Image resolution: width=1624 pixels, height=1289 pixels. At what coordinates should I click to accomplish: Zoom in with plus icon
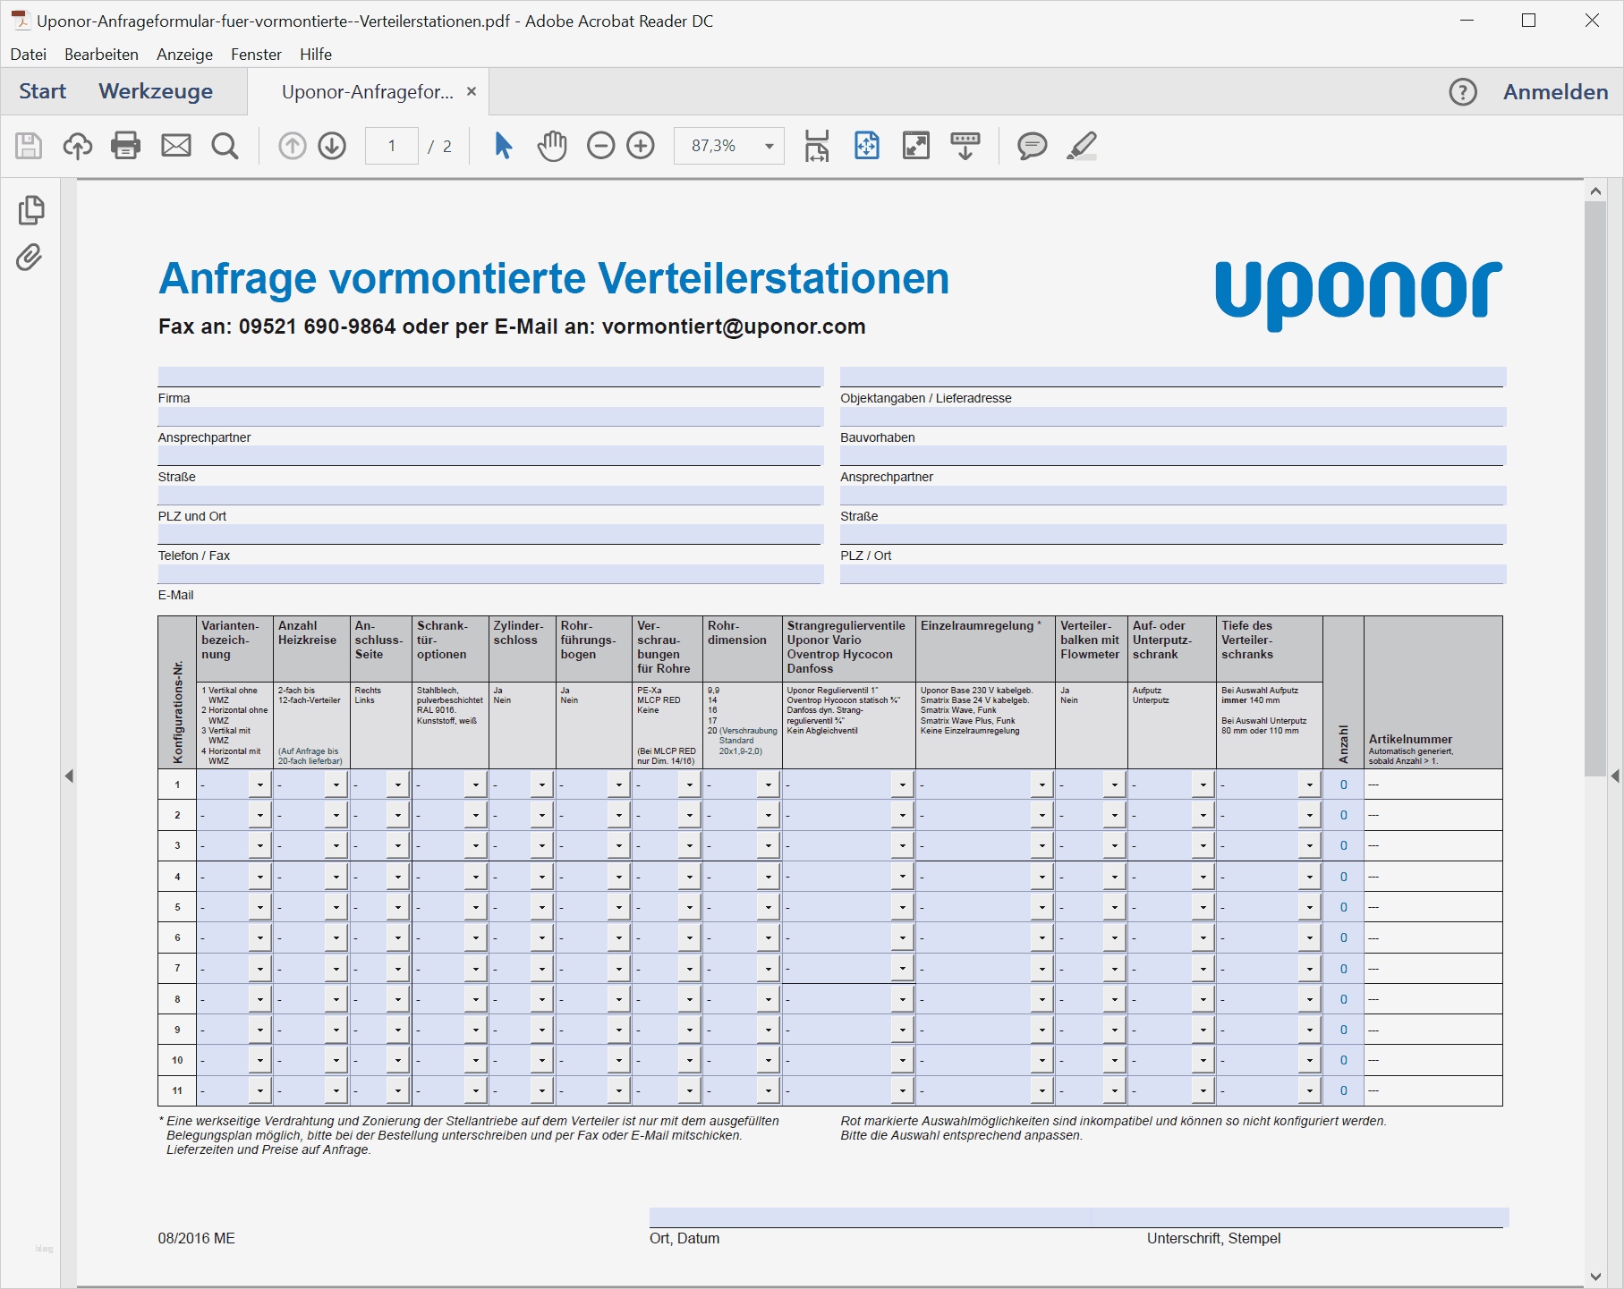click(641, 145)
